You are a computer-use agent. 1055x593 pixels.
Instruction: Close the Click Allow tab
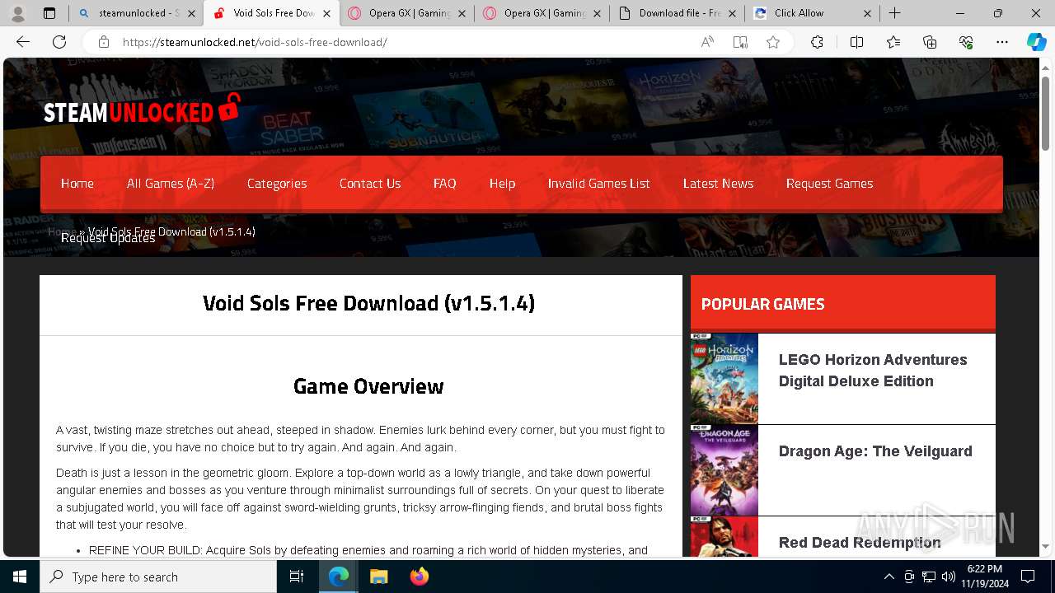(x=867, y=13)
